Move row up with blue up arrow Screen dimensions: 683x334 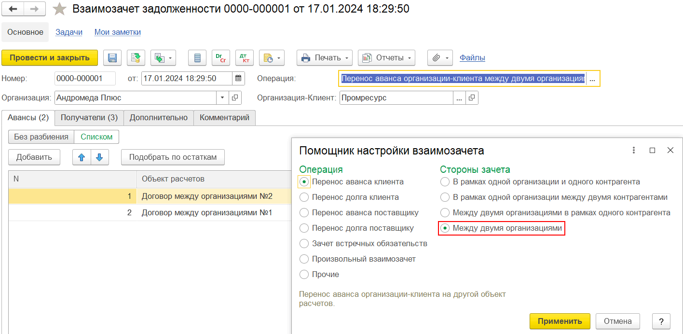pyautogui.click(x=82, y=157)
